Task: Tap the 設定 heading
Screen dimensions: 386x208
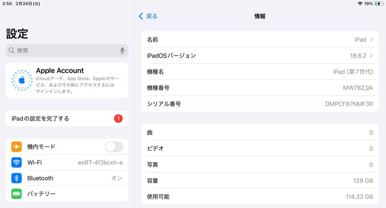Action: tap(17, 34)
